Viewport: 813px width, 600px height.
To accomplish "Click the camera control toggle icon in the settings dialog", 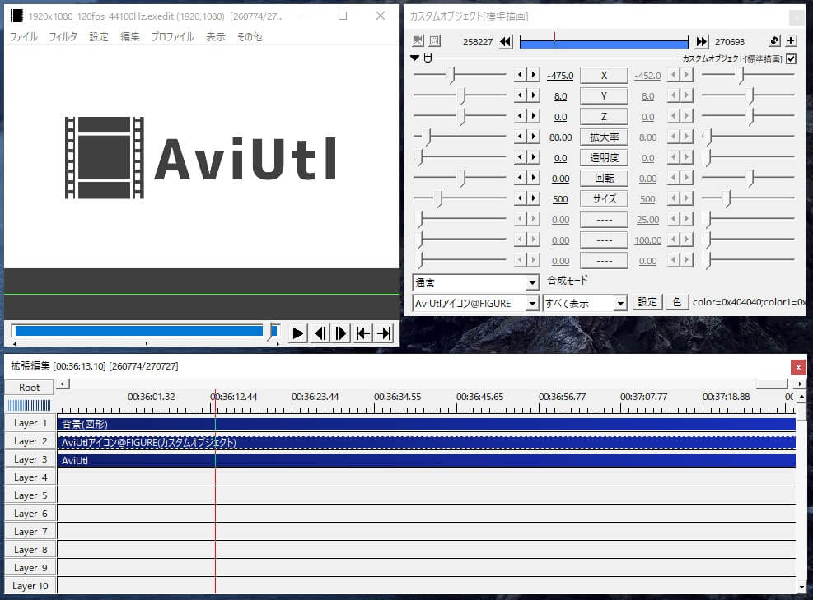I will pyautogui.click(x=418, y=40).
